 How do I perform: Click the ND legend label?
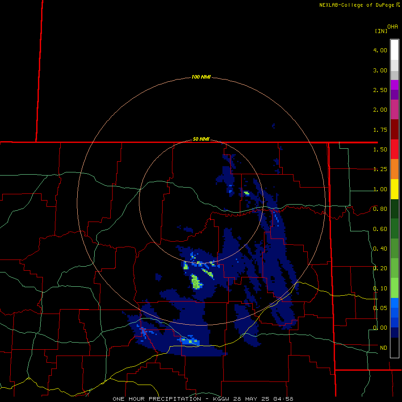click(x=384, y=348)
